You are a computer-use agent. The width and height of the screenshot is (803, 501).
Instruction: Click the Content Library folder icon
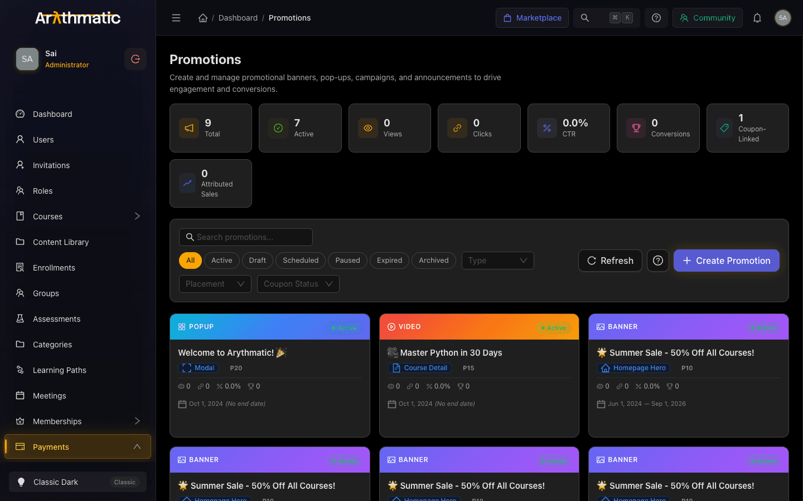coord(20,242)
